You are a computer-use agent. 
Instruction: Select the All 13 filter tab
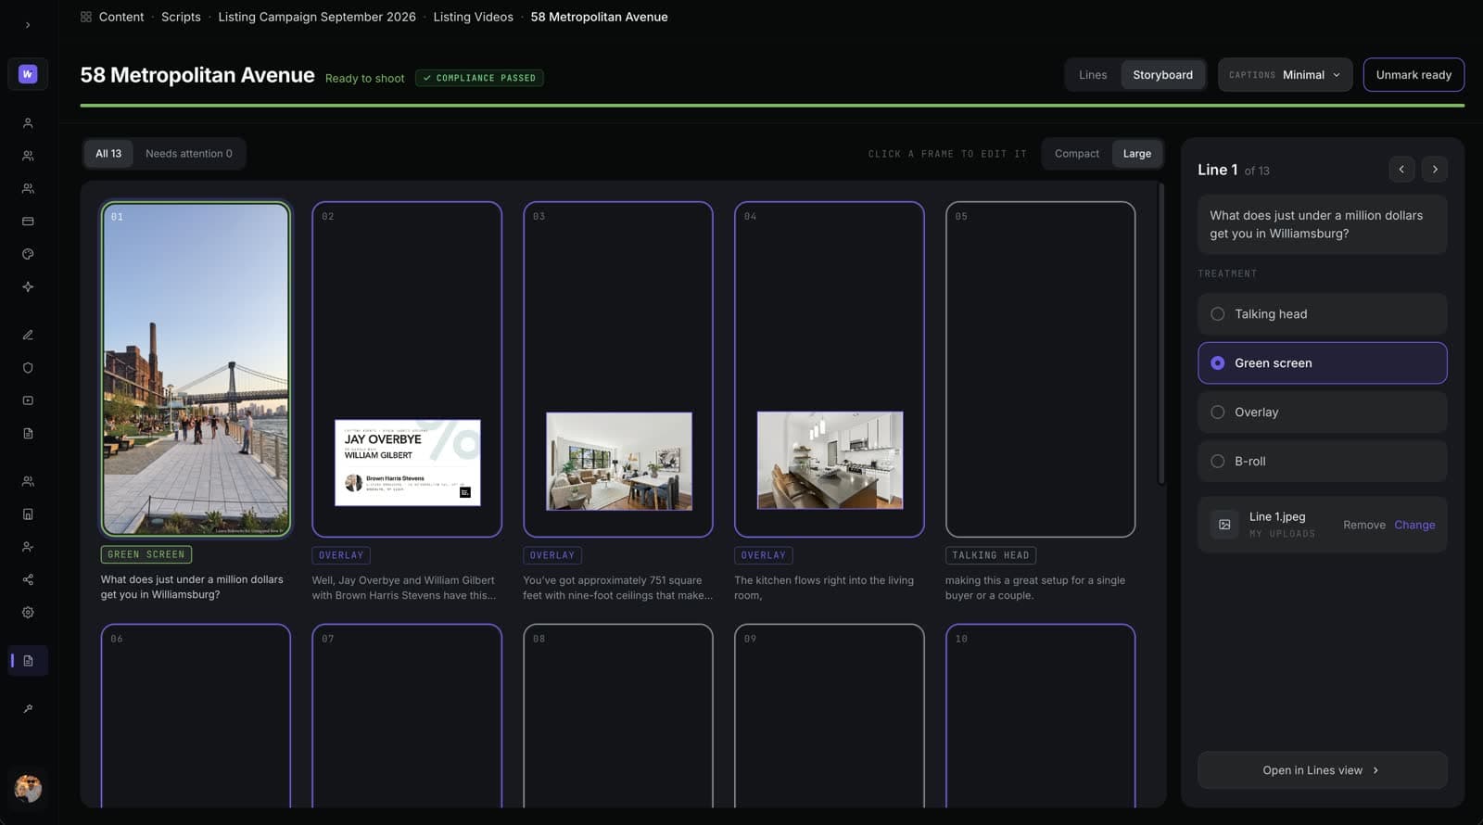(x=108, y=154)
